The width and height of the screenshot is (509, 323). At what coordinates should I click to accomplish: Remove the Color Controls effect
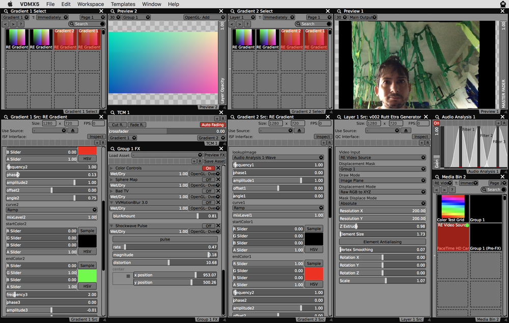click(218, 168)
